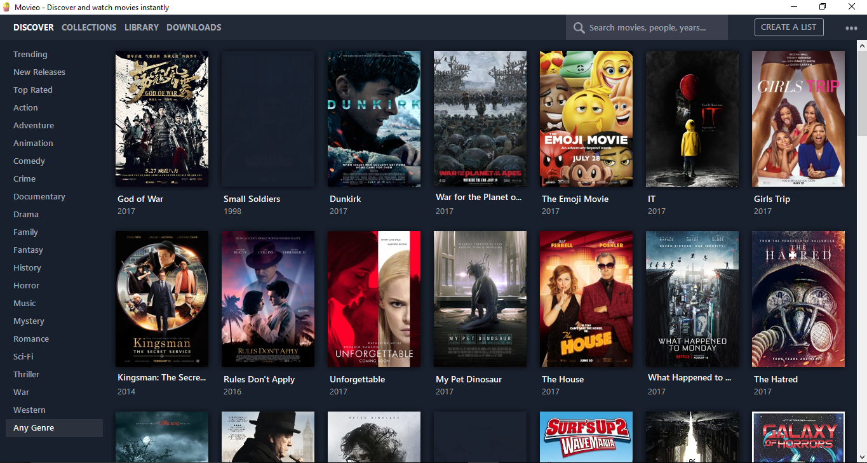Open the ellipsis overflow menu
The image size is (867, 463).
851,27
